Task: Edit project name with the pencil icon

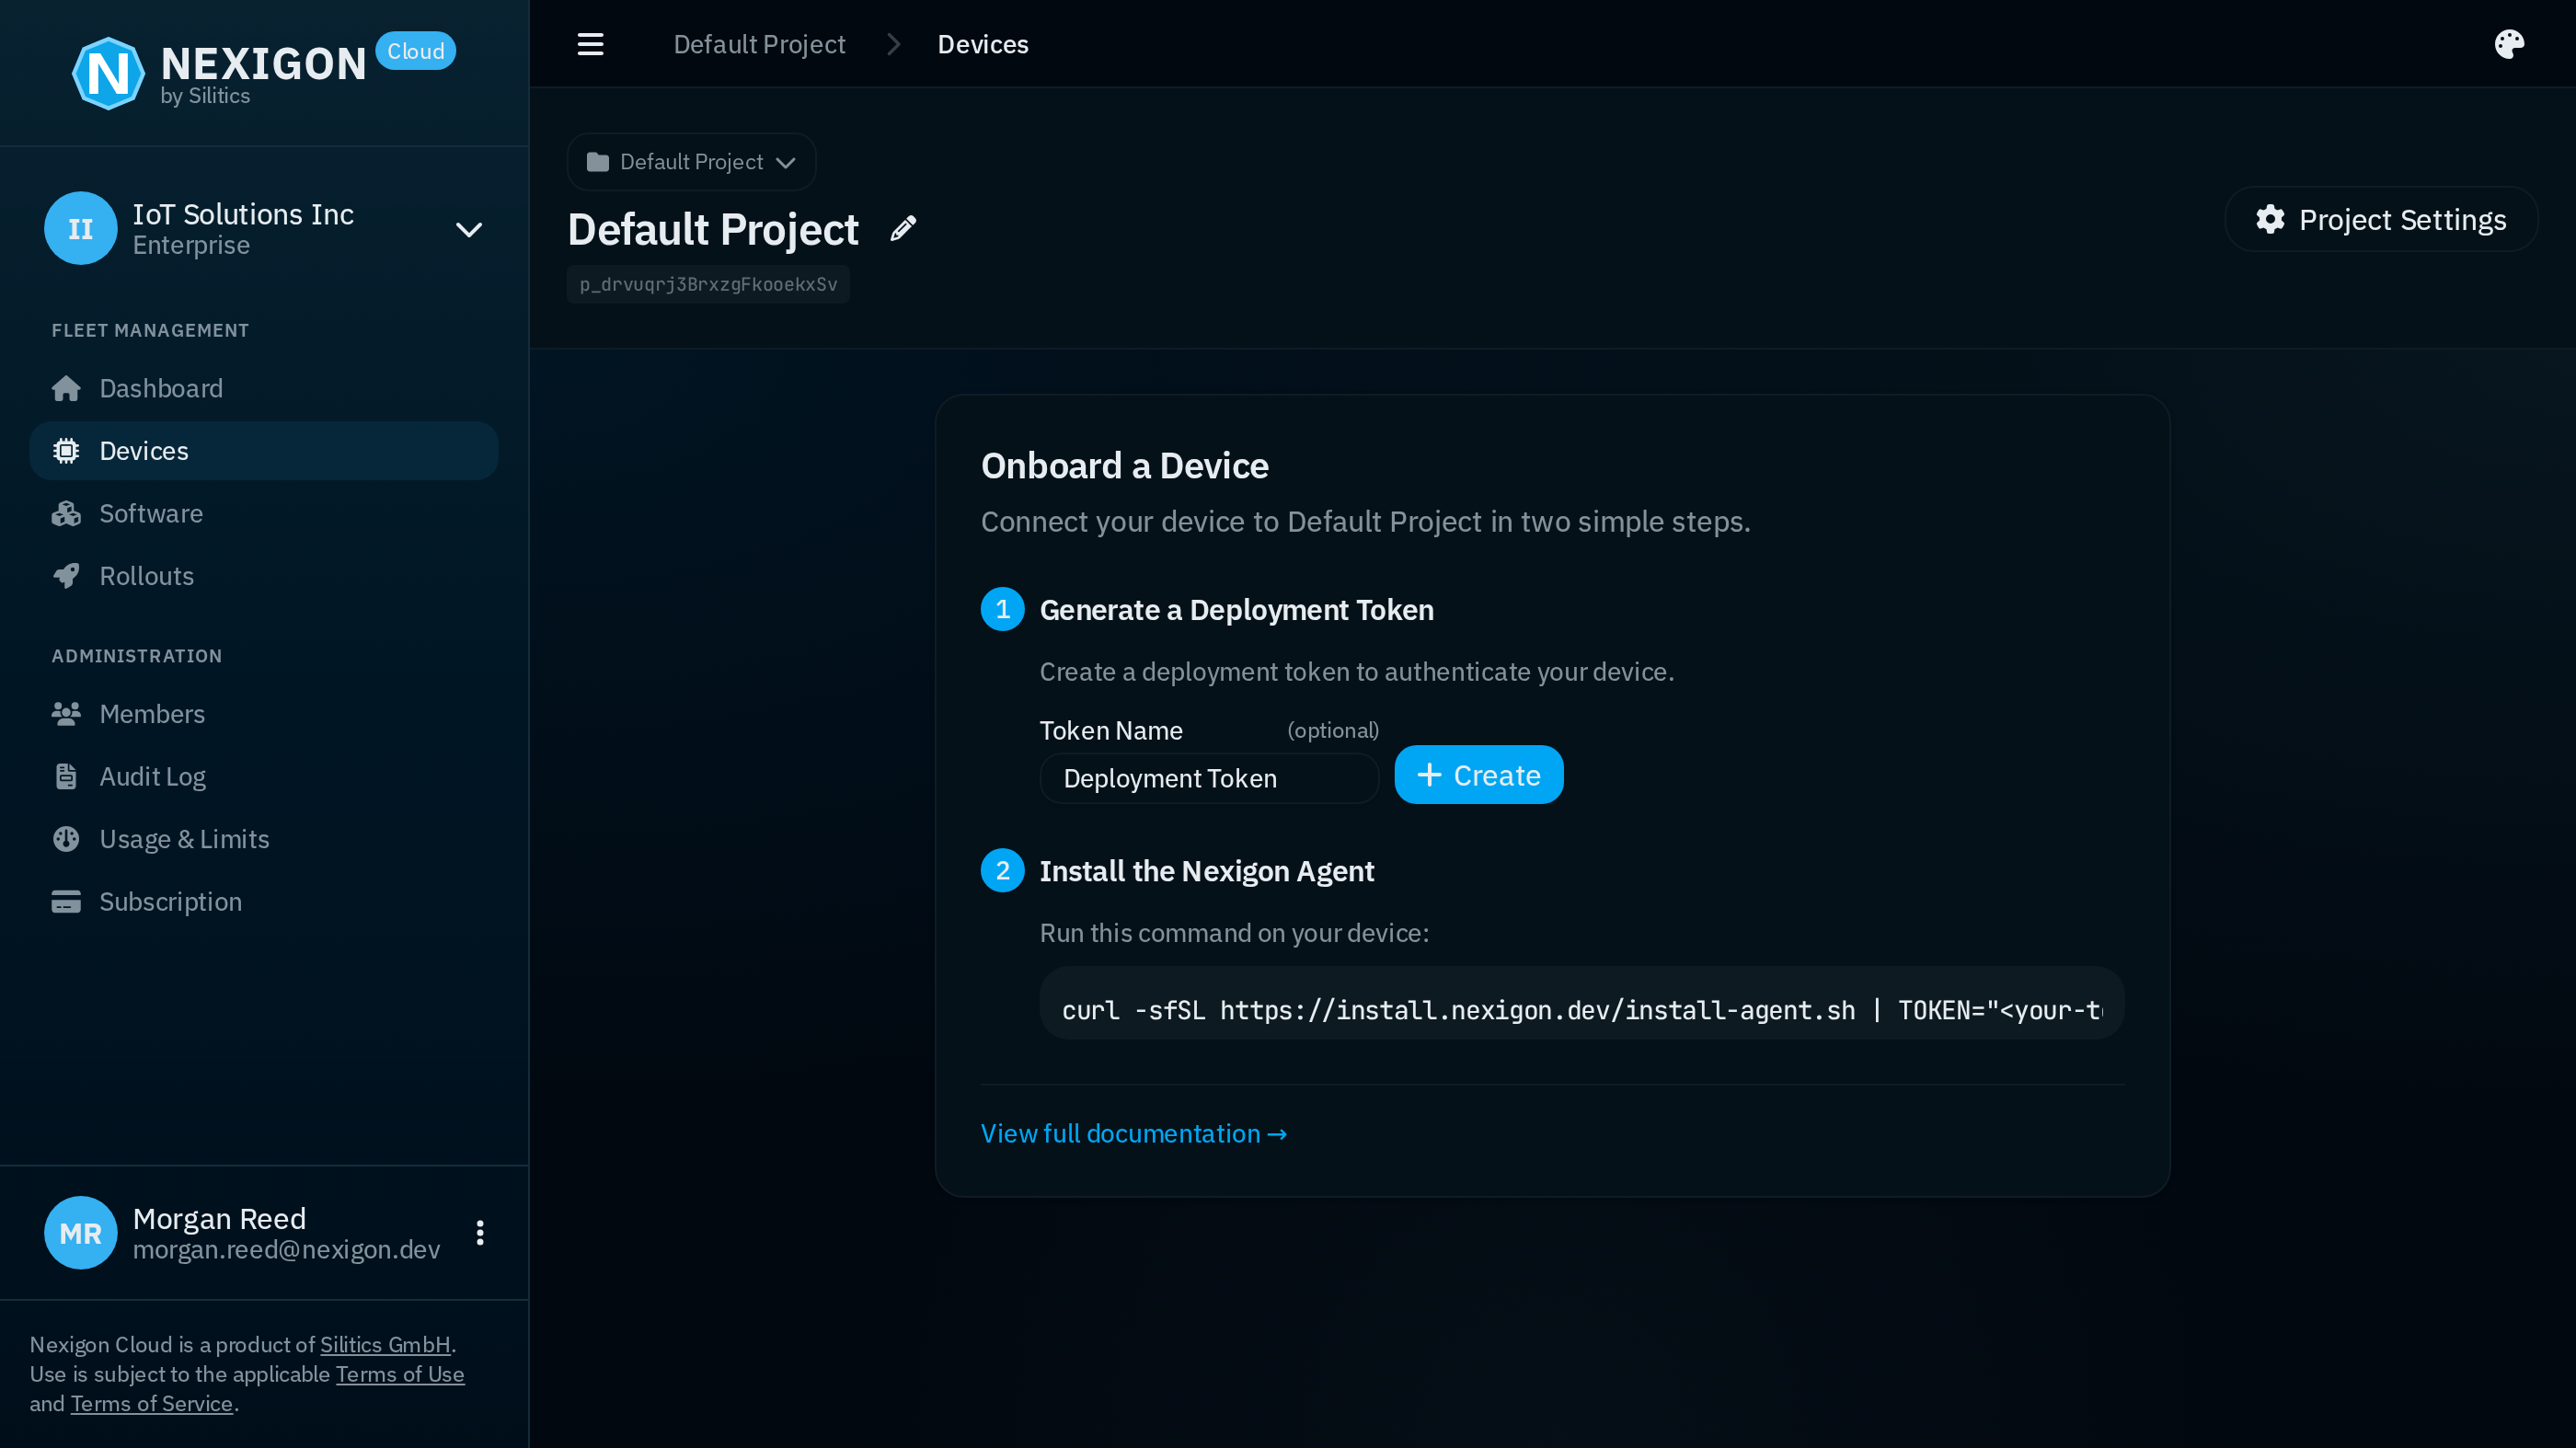Action: (903, 228)
